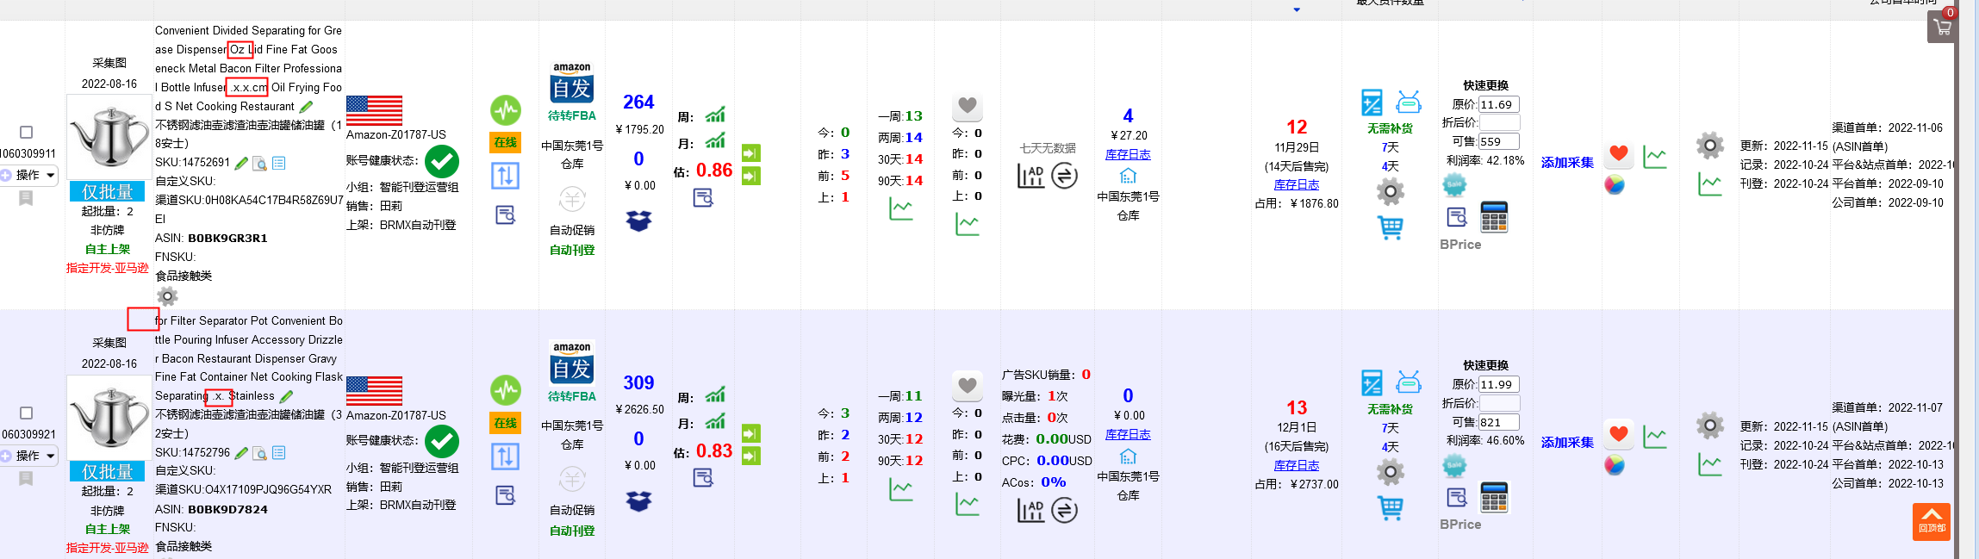Focus 可售 field showing 821
Image resolution: width=1979 pixels, height=559 pixels.
[1499, 422]
